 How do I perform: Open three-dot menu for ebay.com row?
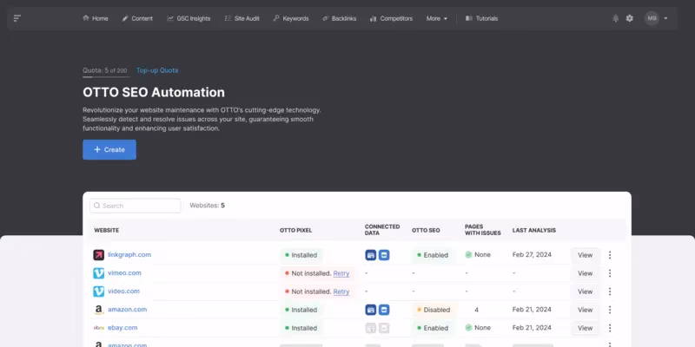610,328
